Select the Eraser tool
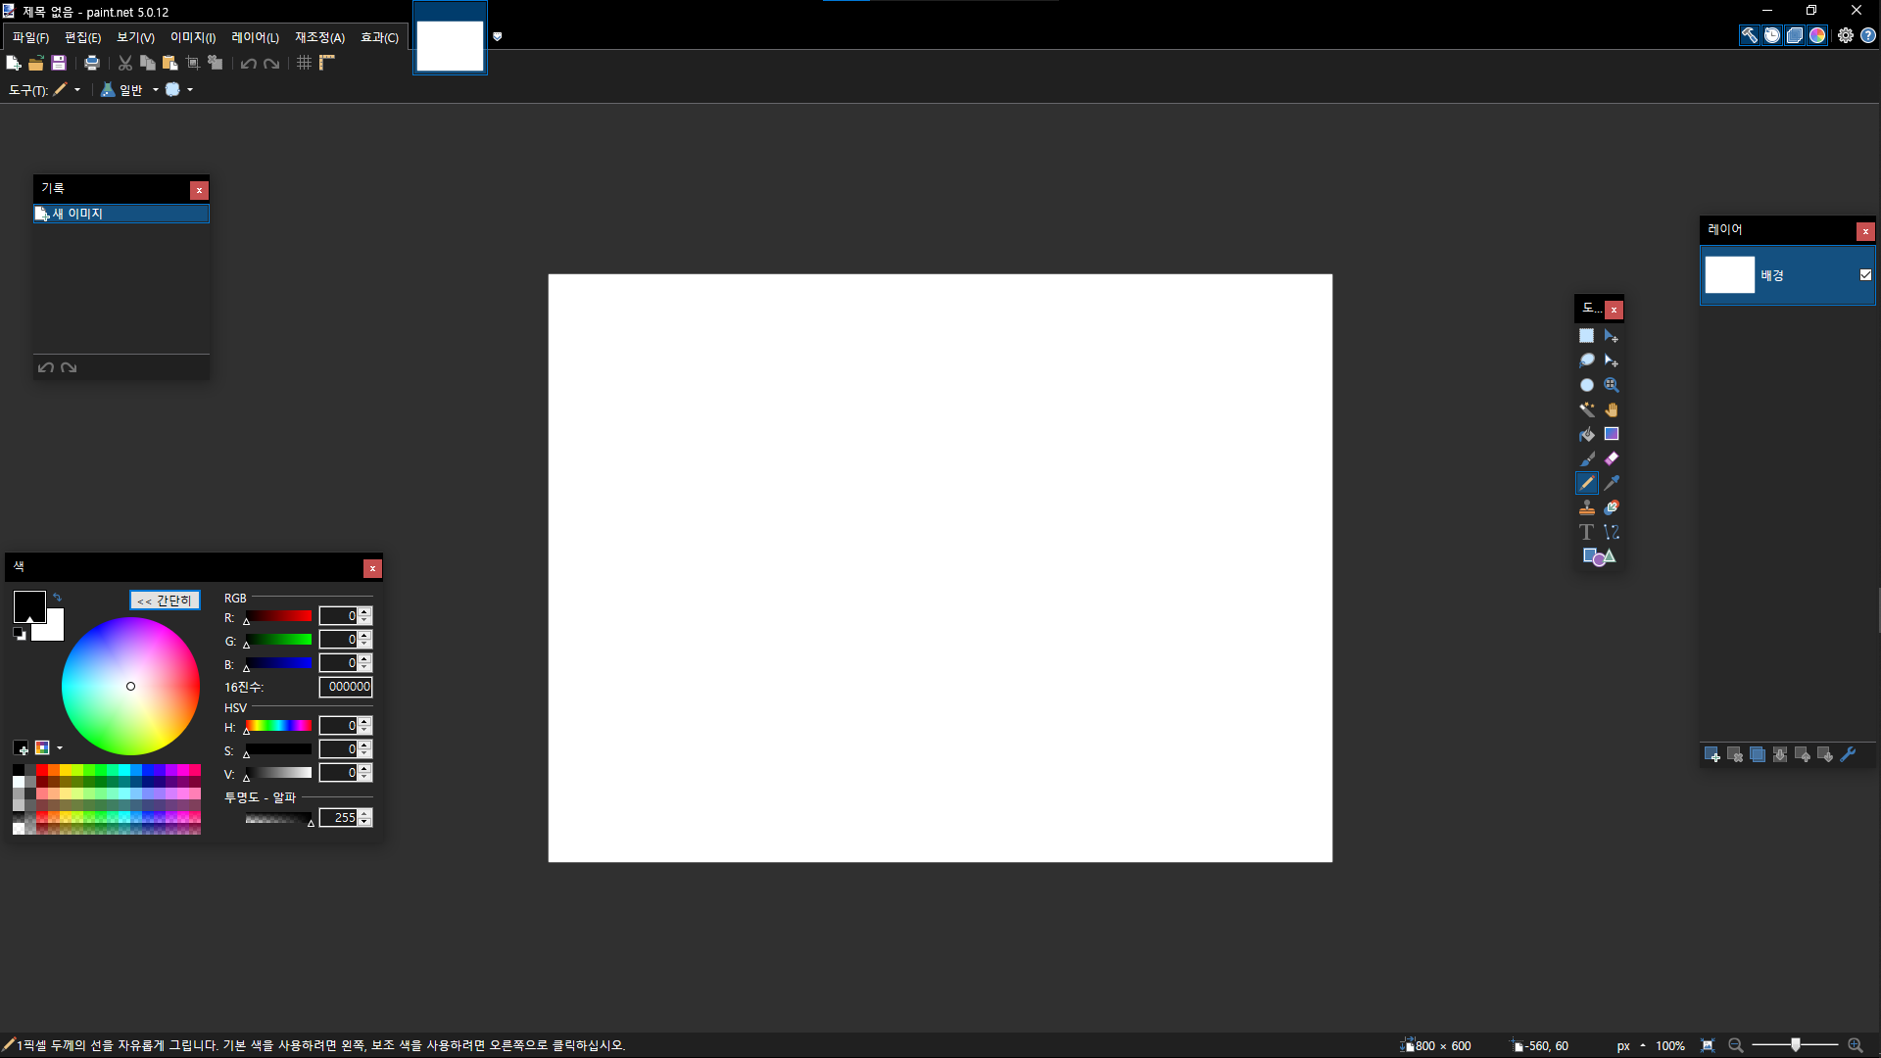The image size is (1881, 1058). [x=1612, y=458]
